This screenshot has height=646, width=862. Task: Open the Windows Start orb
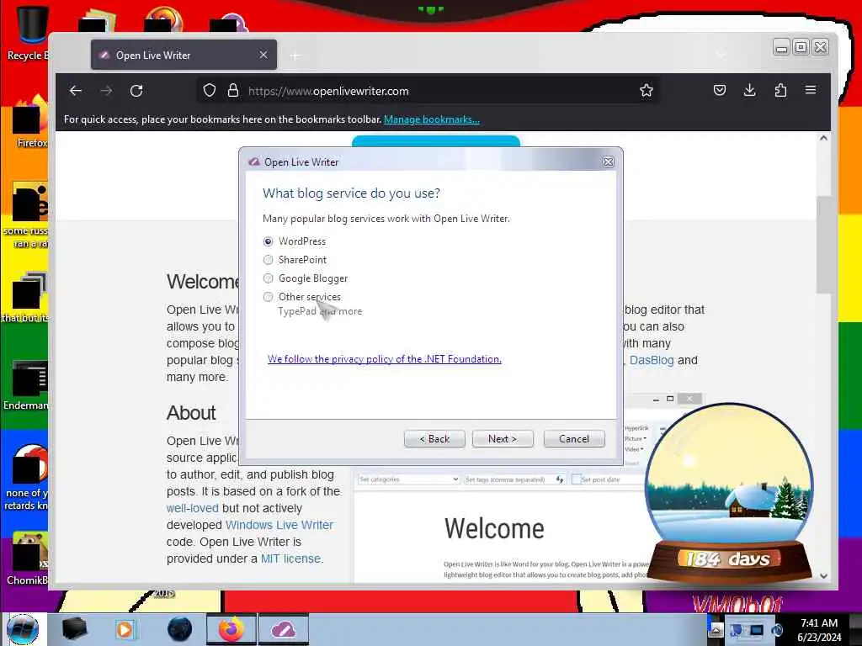coord(23,629)
